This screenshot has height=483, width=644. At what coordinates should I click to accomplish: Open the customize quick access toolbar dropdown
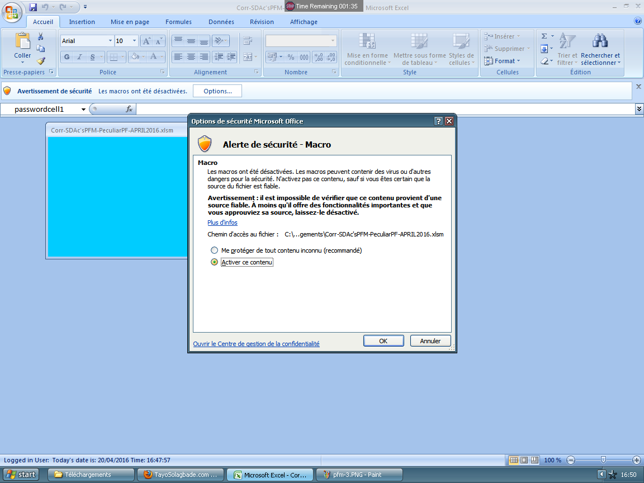(x=85, y=7)
